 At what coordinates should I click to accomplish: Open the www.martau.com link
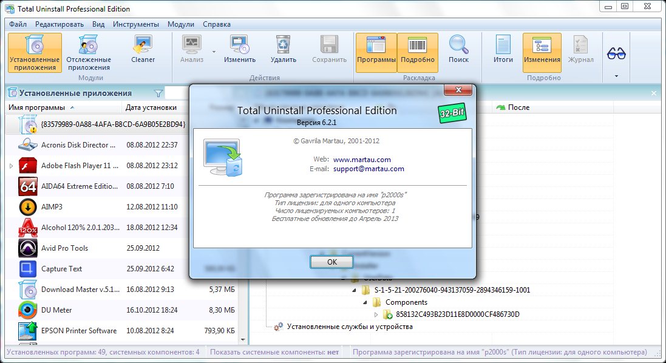tap(362, 160)
